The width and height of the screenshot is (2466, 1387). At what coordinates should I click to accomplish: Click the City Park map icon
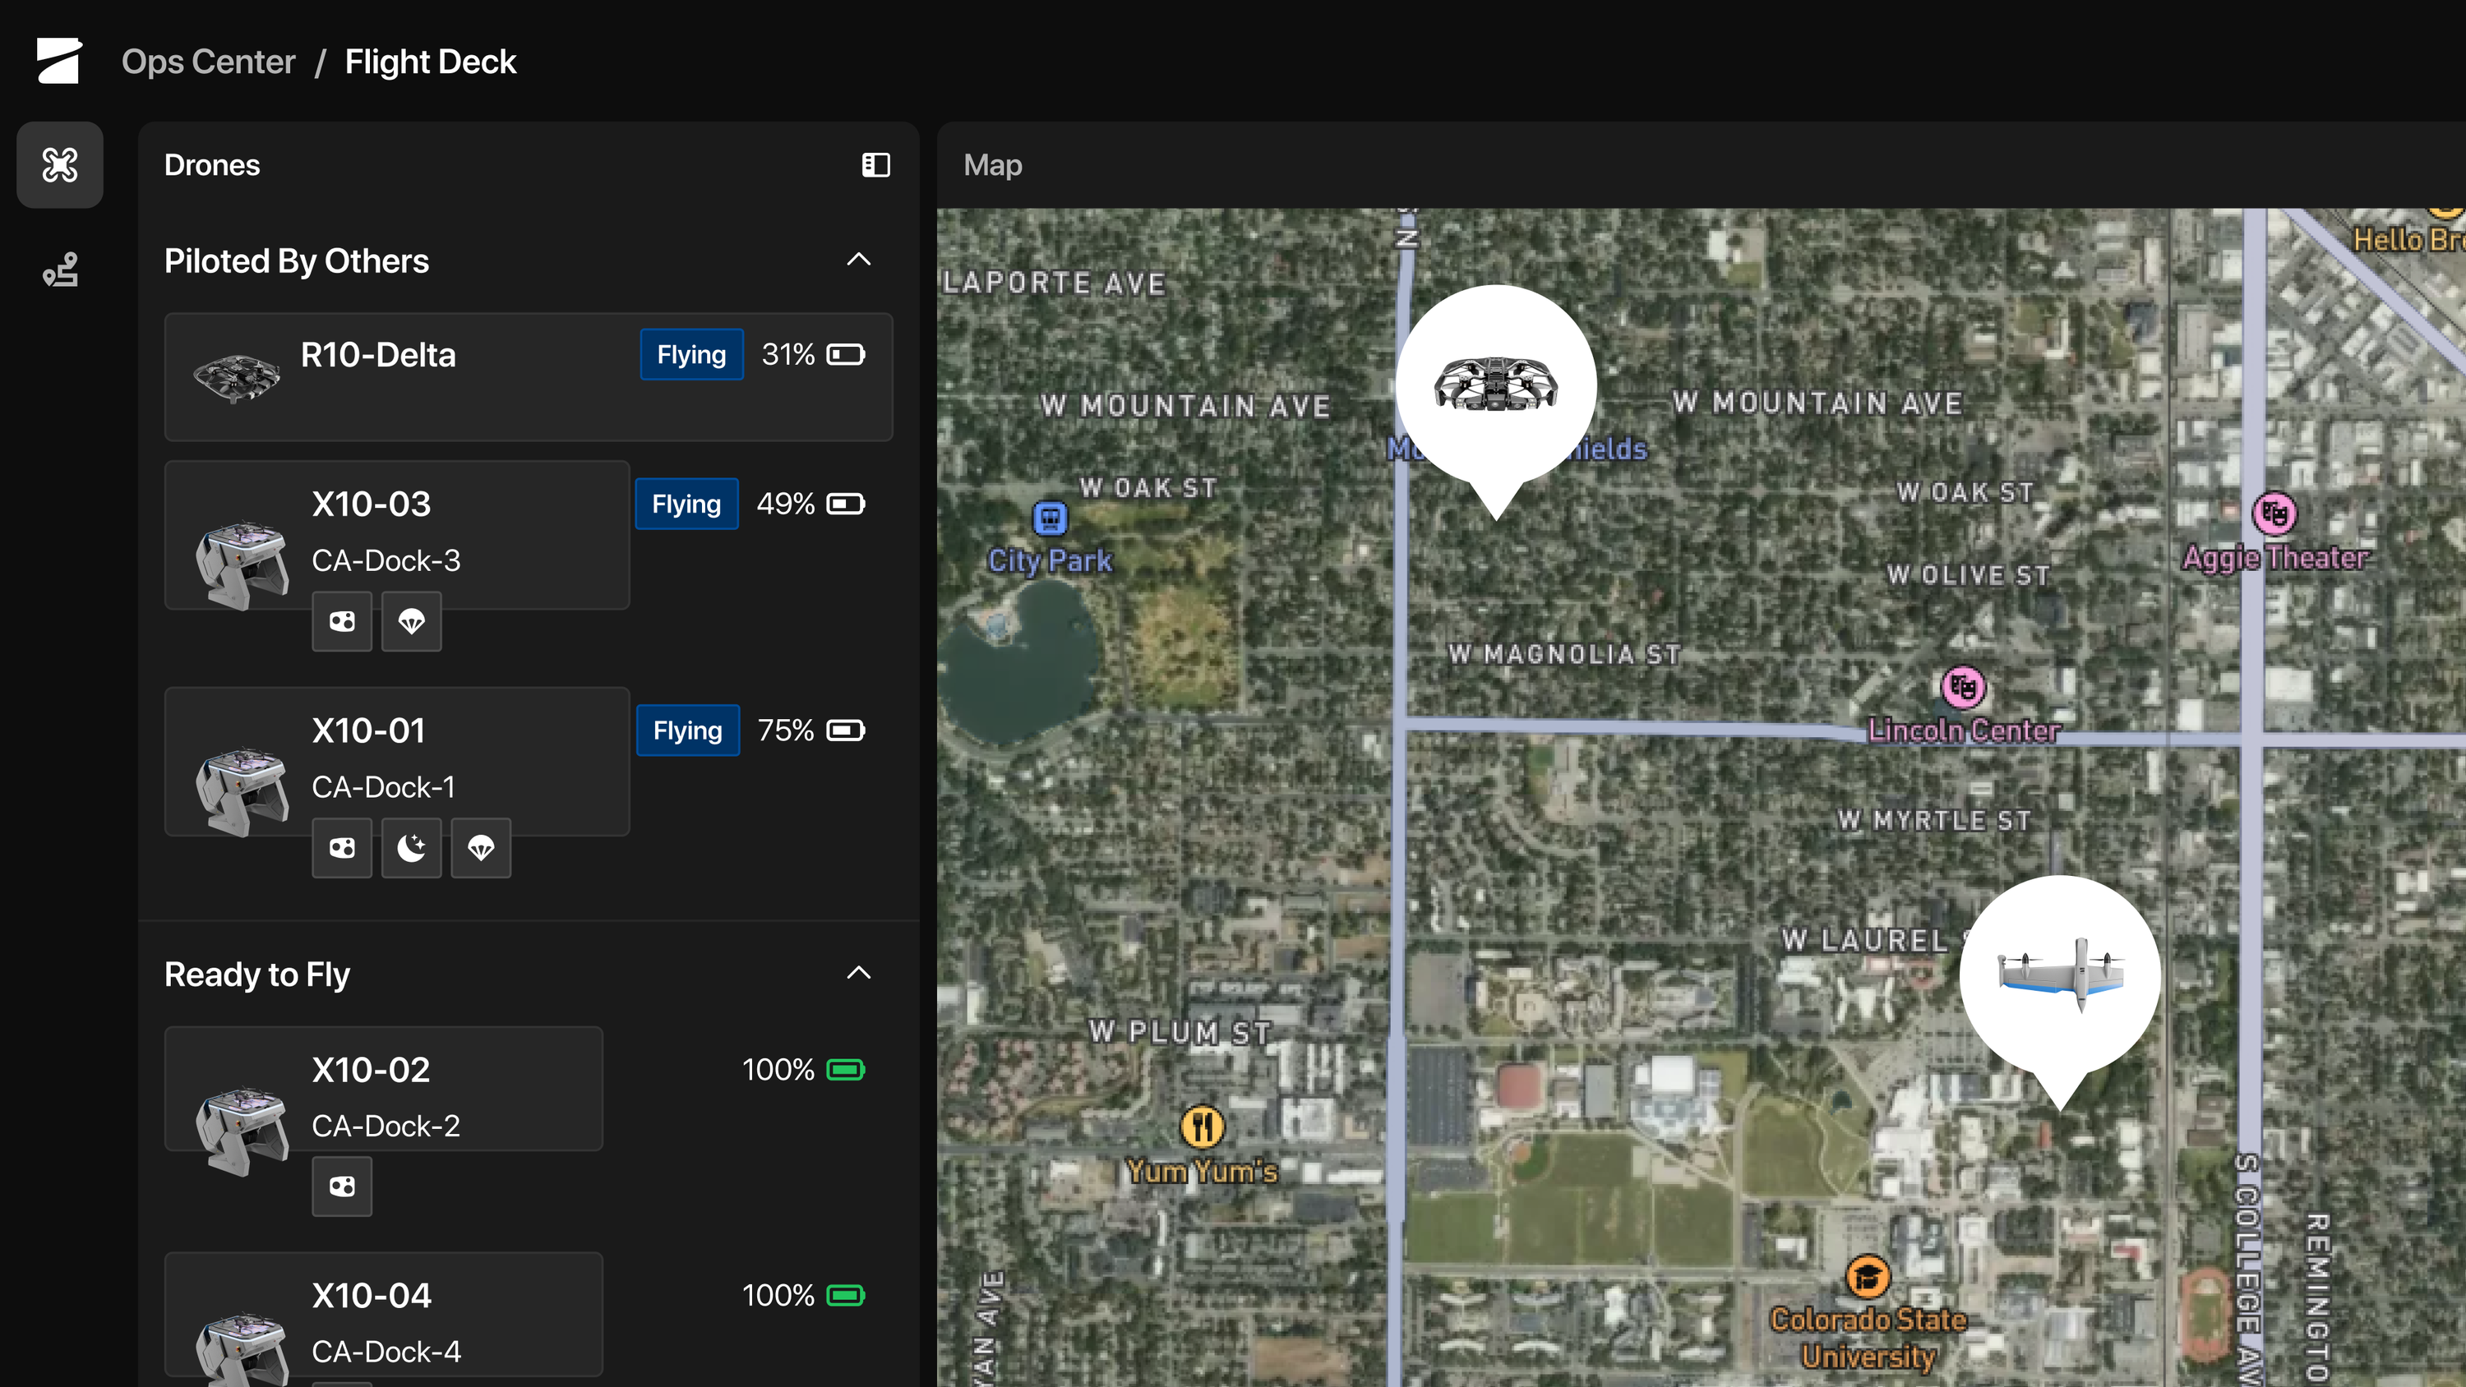1051,518
